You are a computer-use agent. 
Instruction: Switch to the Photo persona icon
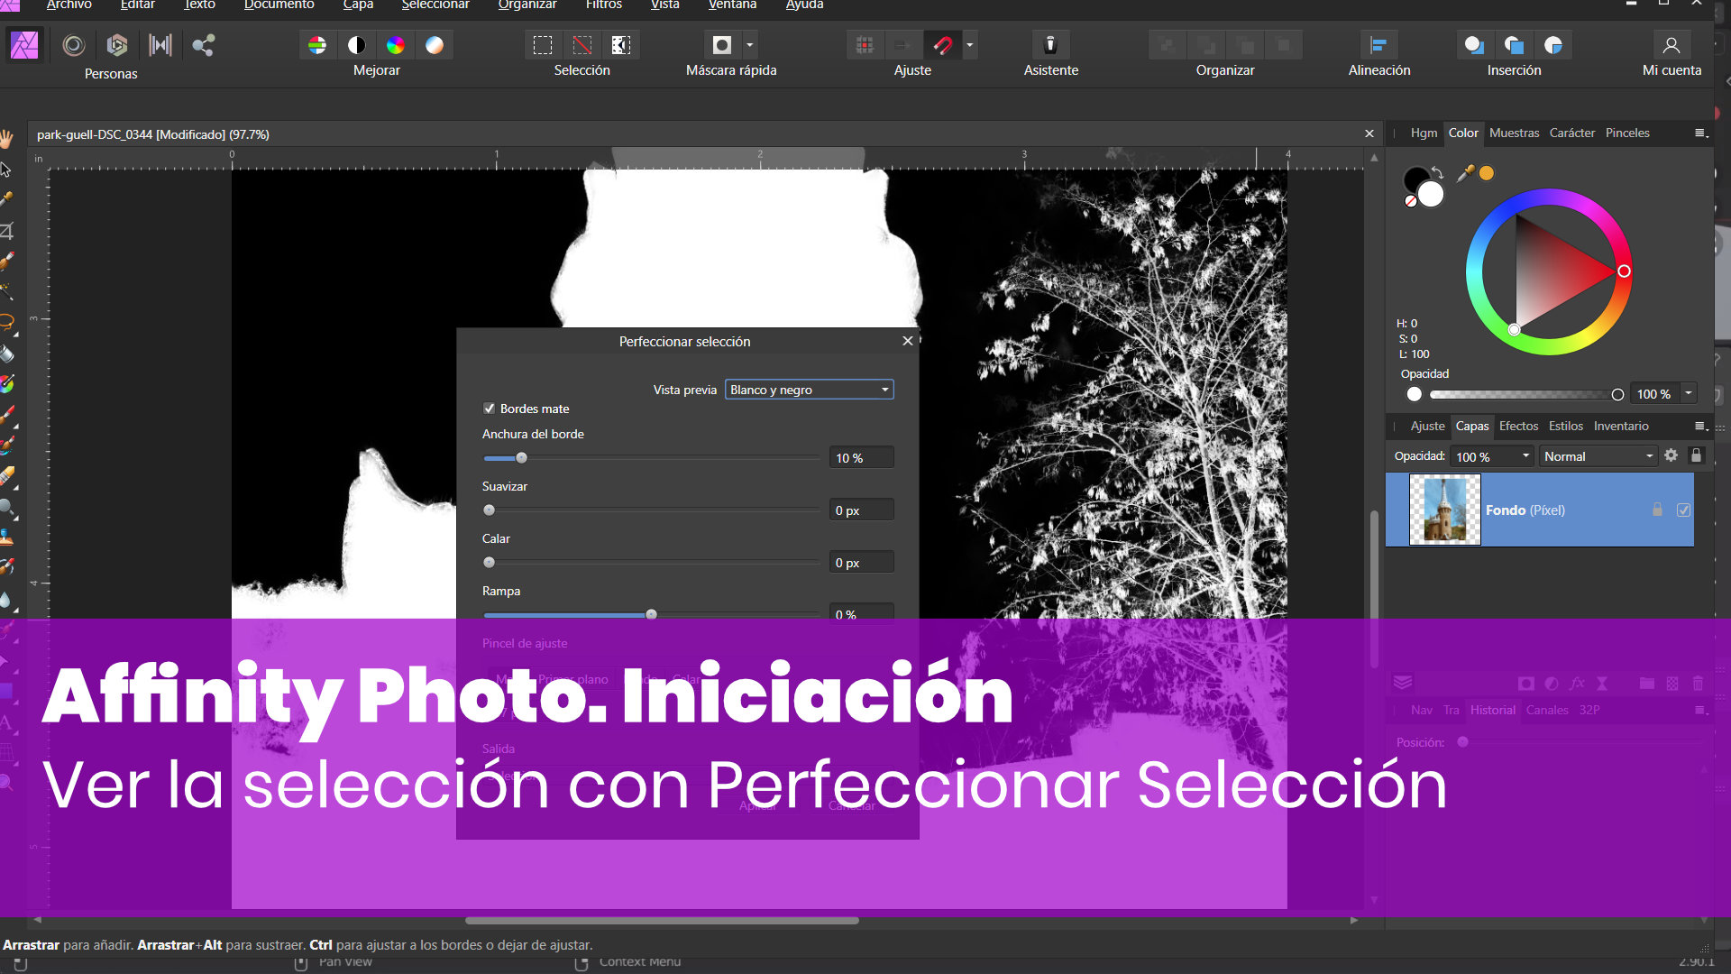(24, 45)
